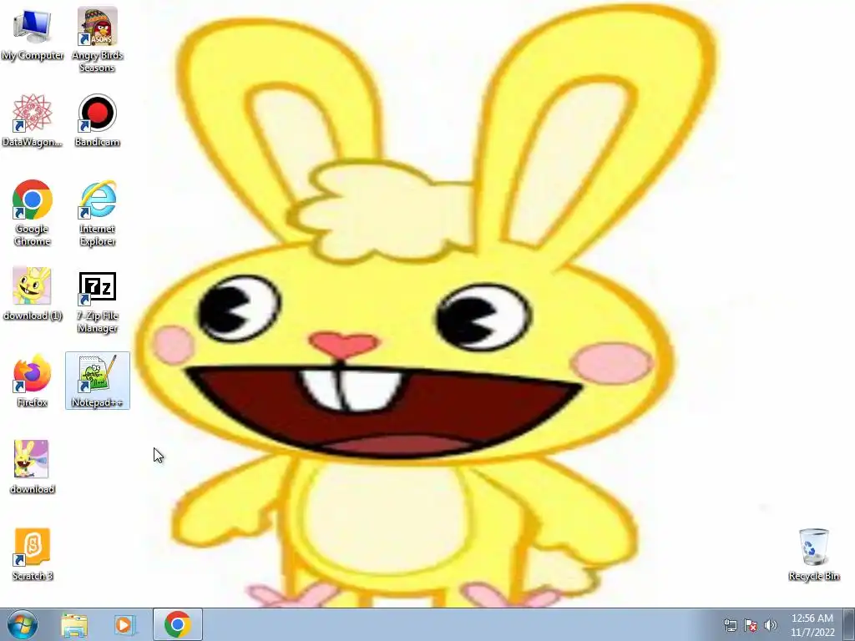This screenshot has width=855, height=641.
Task: Open the clock showing 12:56 AM
Action: pyautogui.click(x=812, y=625)
